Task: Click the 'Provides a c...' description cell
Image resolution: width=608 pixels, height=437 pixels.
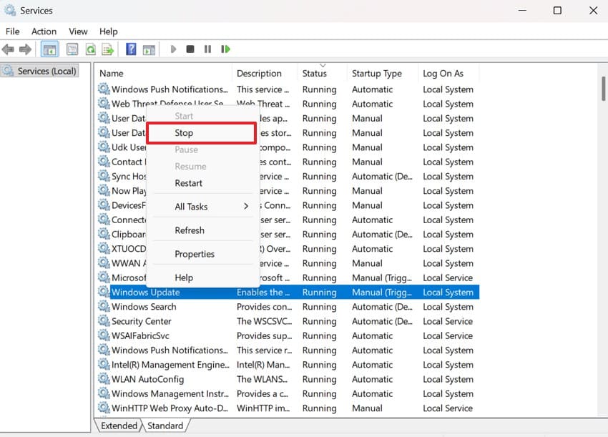Action: [262, 393]
